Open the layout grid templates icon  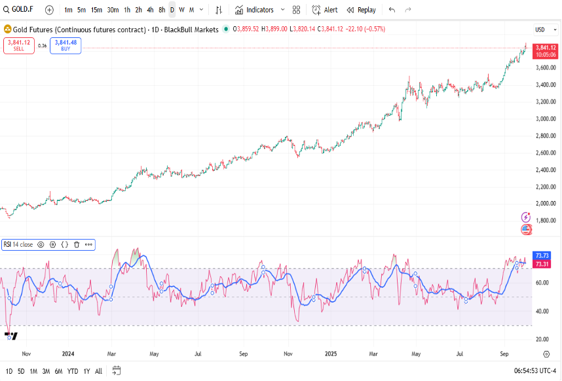click(x=297, y=10)
